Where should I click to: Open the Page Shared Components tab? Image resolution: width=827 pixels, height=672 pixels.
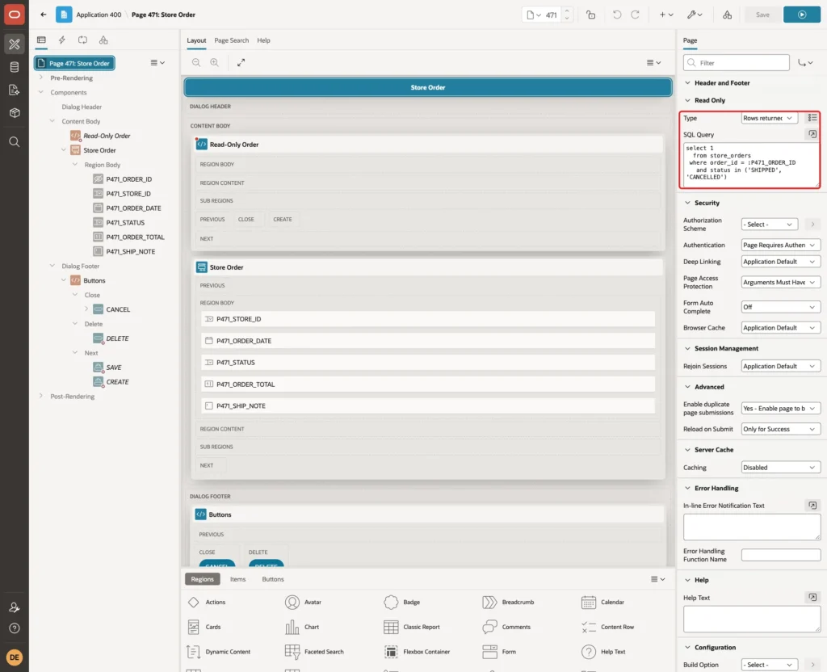pos(103,40)
